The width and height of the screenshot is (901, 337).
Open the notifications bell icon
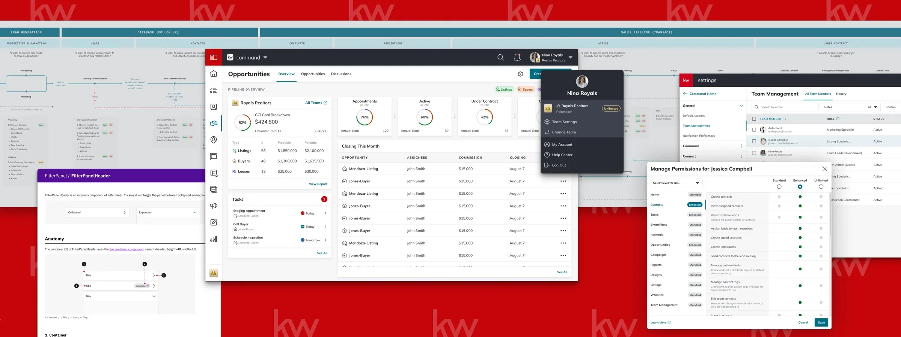[x=517, y=57]
